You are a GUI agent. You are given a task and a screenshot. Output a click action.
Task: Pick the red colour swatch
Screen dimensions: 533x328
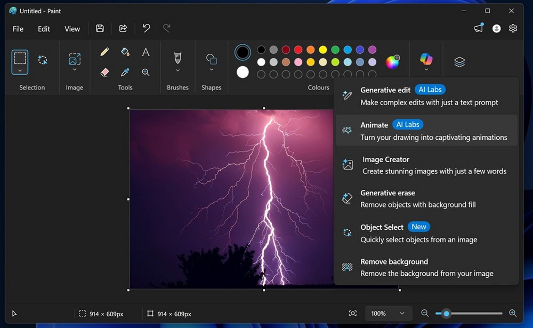click(x=298, y=50)
